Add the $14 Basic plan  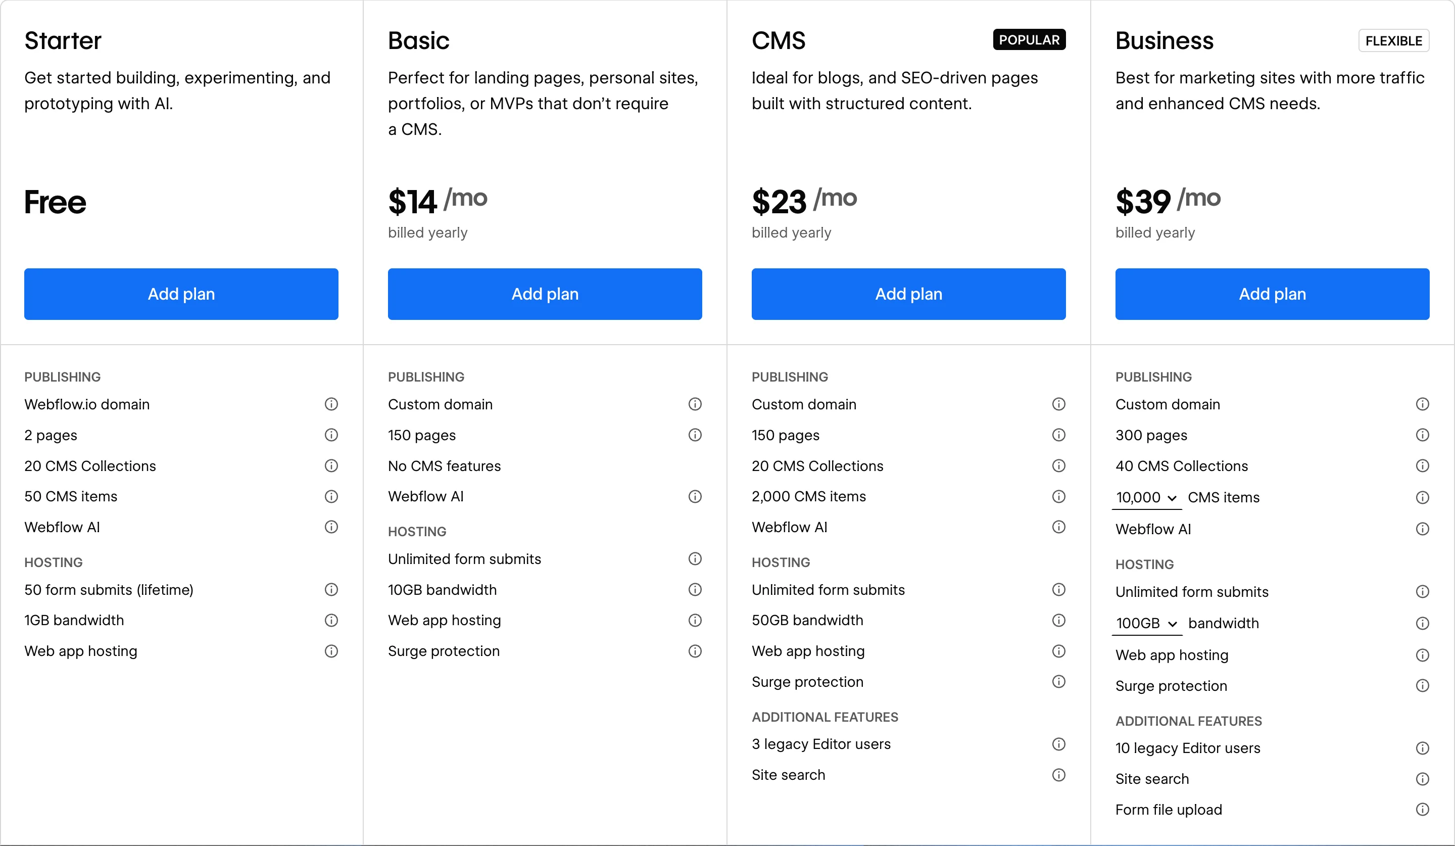tap(545, 294)
